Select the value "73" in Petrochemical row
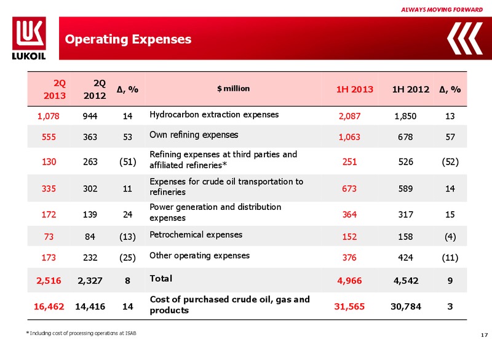Image resolution: width=492 pixels, height=340 pixels. coord(49,237)
